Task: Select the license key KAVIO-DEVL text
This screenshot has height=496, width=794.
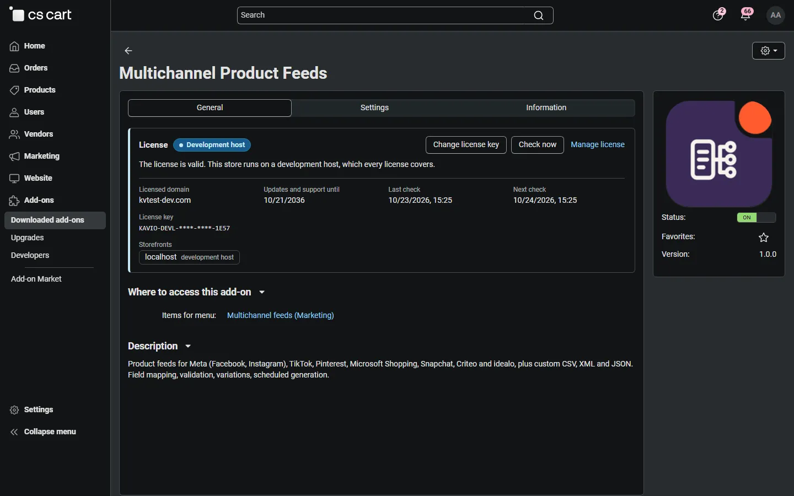Action: click(185, 228)
